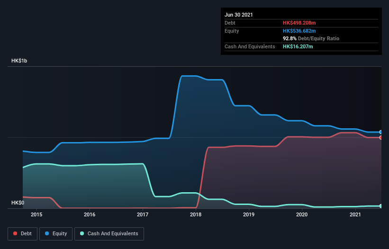The height and width of the screenshot is (249, 389).
Task: Toggle the Debt series legend button
Action: pyautogui.click(x=22, y=234)
